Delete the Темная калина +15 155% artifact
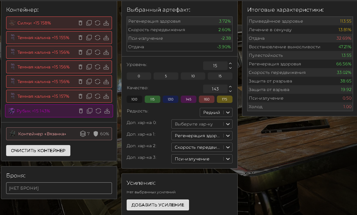This screenshot has width=357, height=215. 80,38
